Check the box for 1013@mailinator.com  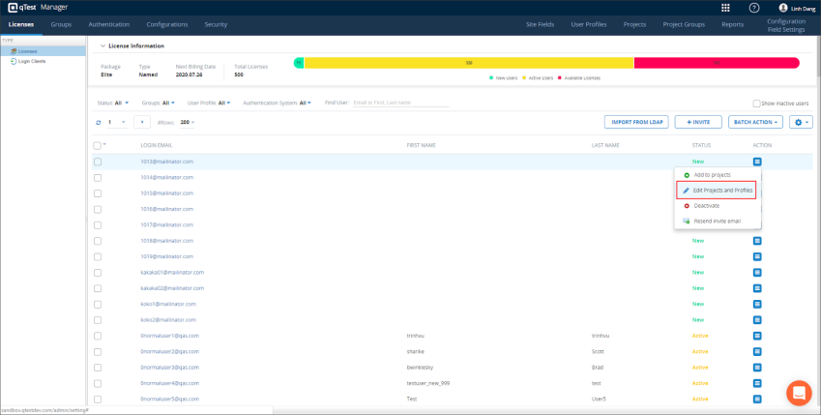(x=98, y=162)
